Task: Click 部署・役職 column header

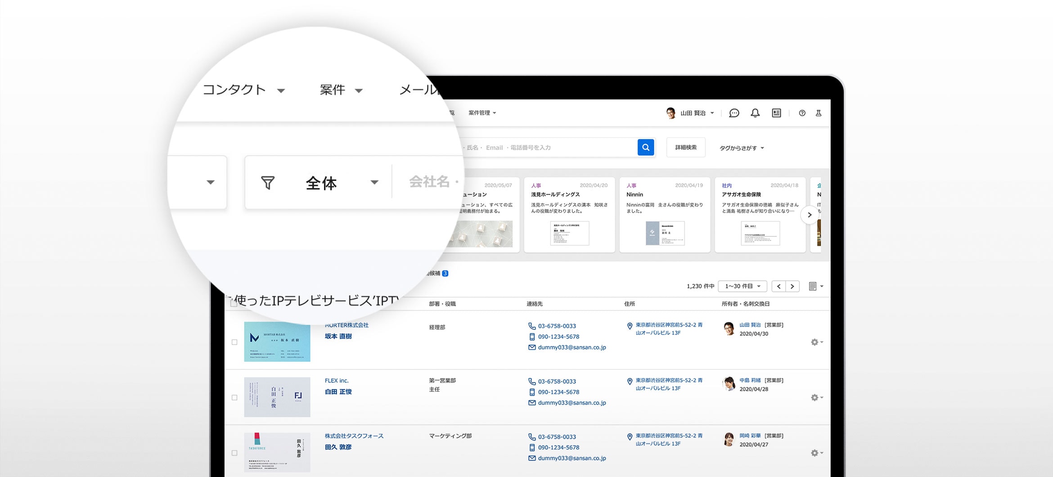Action: click(x=442, y=304)
